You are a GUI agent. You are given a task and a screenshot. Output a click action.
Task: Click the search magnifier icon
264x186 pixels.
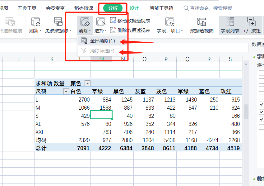[186, 8]
